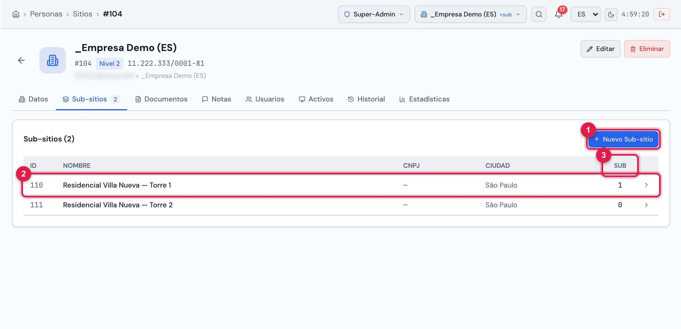Click São Paulo in Torre 2 row
This screenshot has width=681, height=329.
pos(501,205)
